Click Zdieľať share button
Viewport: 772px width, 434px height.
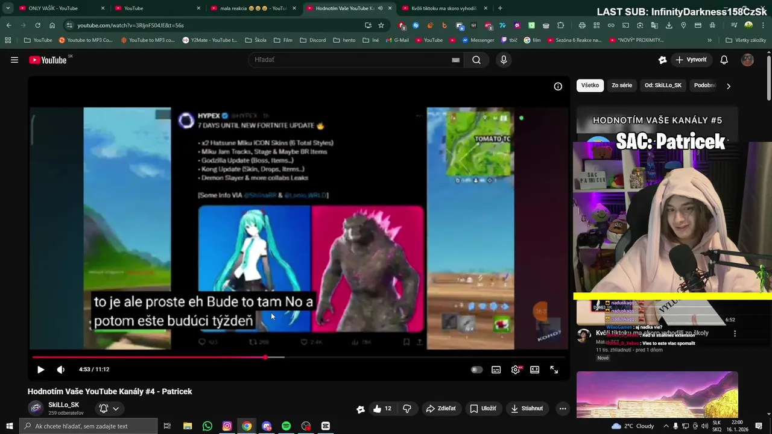tap(441, 409)
